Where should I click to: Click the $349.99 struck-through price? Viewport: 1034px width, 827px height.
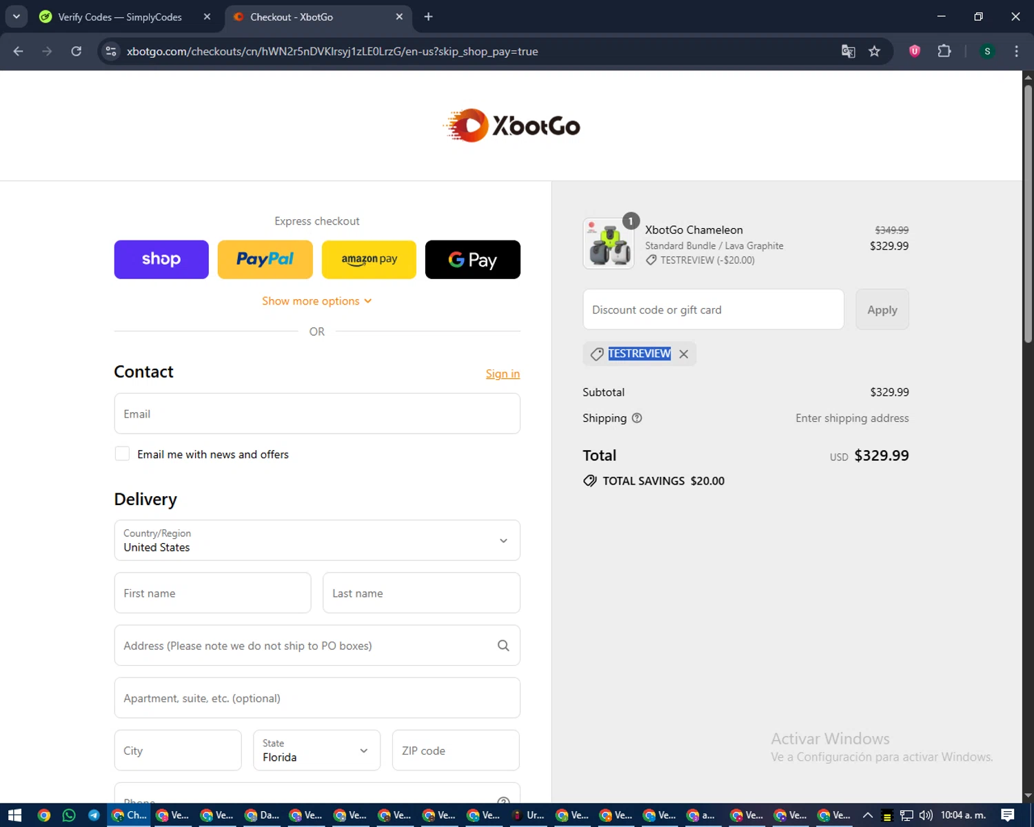coord(892,230)
